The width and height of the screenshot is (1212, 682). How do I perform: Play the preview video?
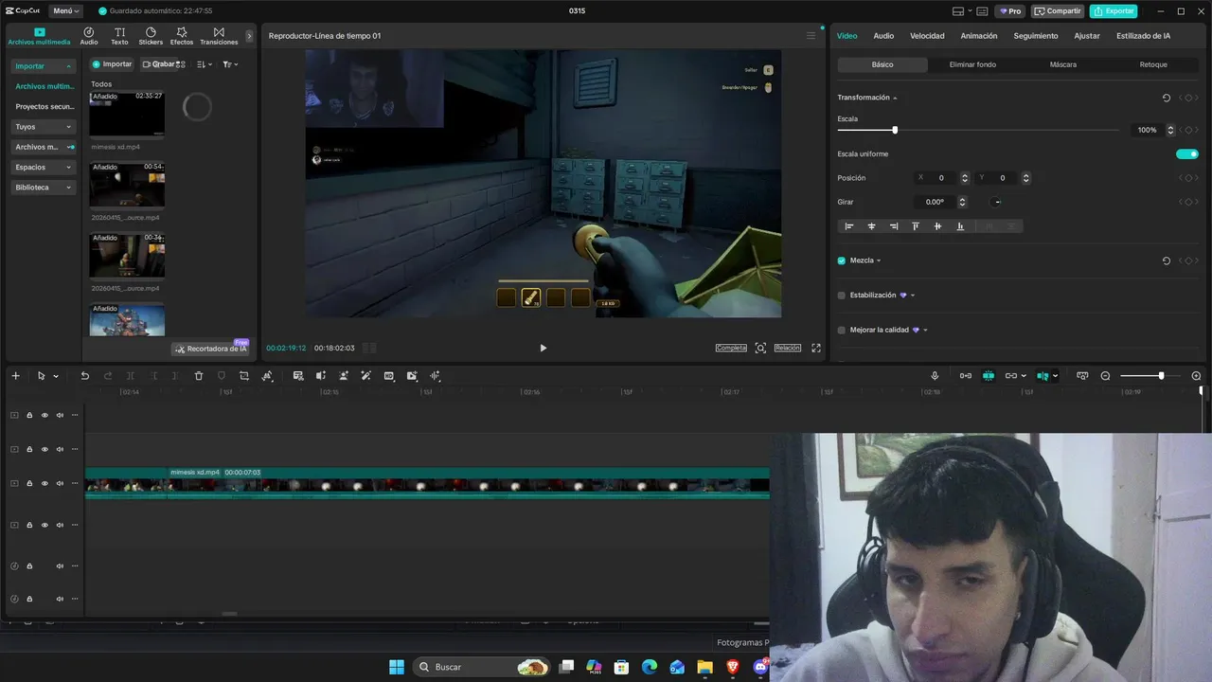[x=543, y=348]
